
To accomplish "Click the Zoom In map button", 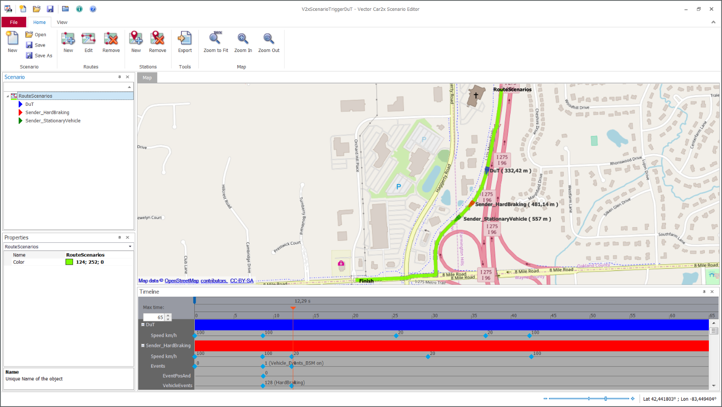I will point(243,42).
